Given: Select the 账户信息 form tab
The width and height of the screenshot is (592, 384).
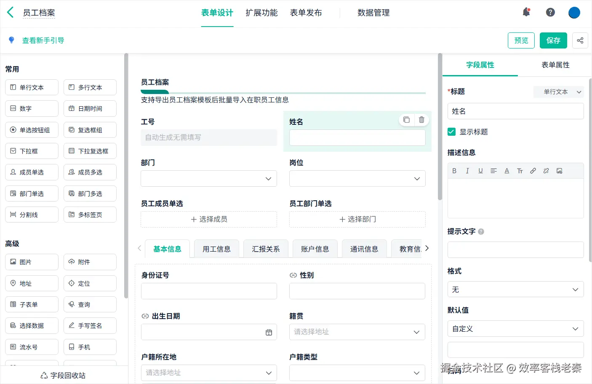Looking at the screenshot, I should [x=315, y=249].
